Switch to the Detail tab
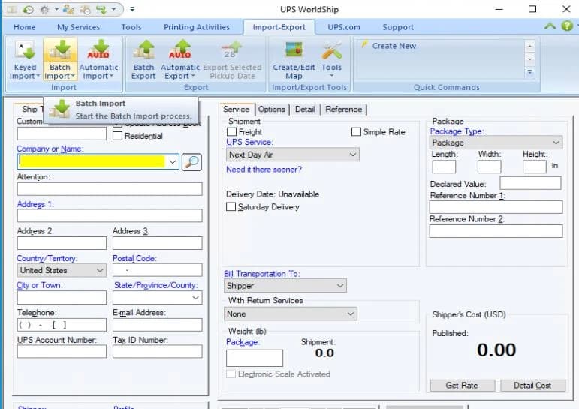579x409 pixels. 305,110
